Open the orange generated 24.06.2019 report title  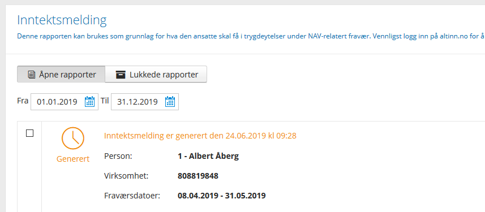[x=200, y=136]
